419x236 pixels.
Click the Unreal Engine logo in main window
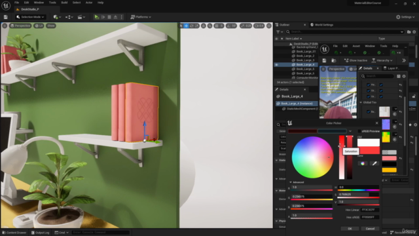tap(6, 6)
